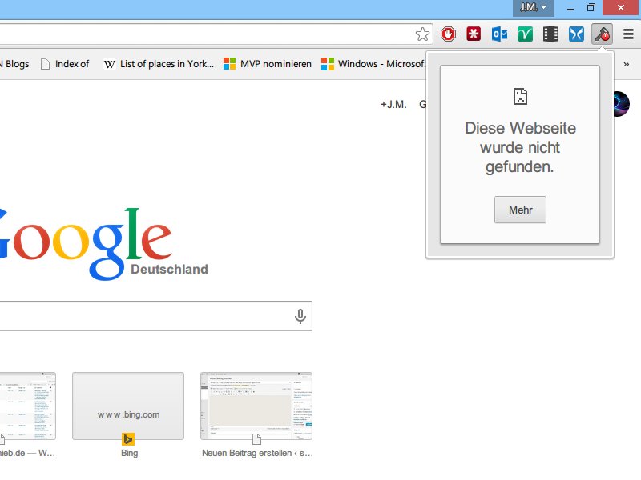The image size is (641, 480).
Task: Restore down the Chrome window
Action: [x=591, y=8]
